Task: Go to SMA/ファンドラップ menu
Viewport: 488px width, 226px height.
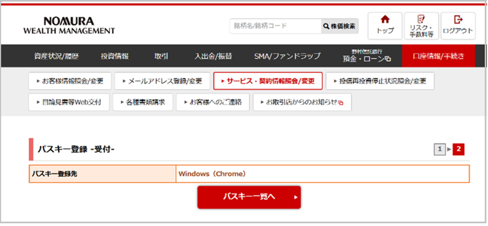Action: pos(287,56)
